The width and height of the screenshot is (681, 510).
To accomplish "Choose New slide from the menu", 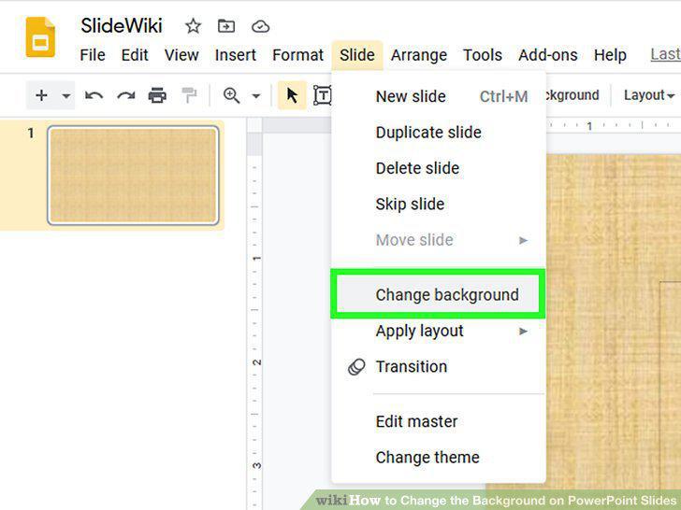I will [439, 96].
